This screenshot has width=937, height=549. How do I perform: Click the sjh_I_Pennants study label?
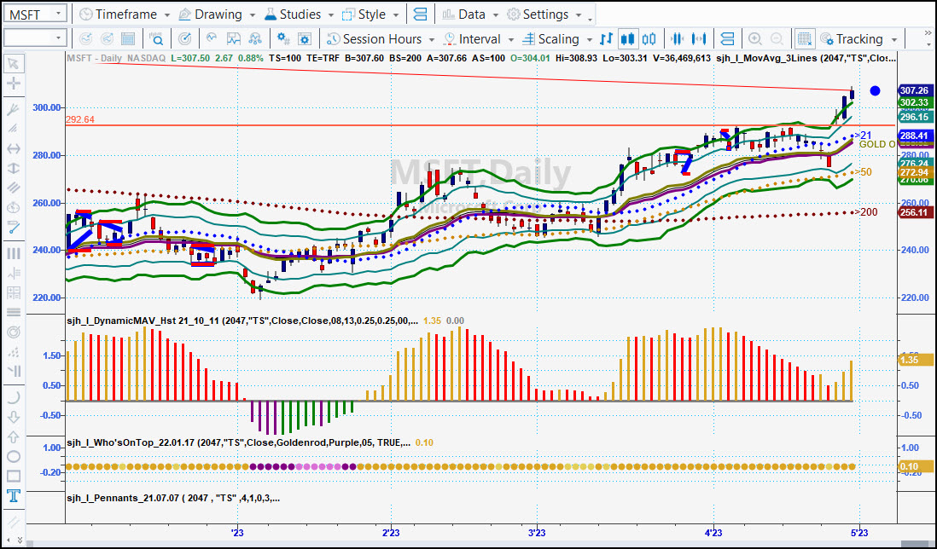click(x=172, y=498)
